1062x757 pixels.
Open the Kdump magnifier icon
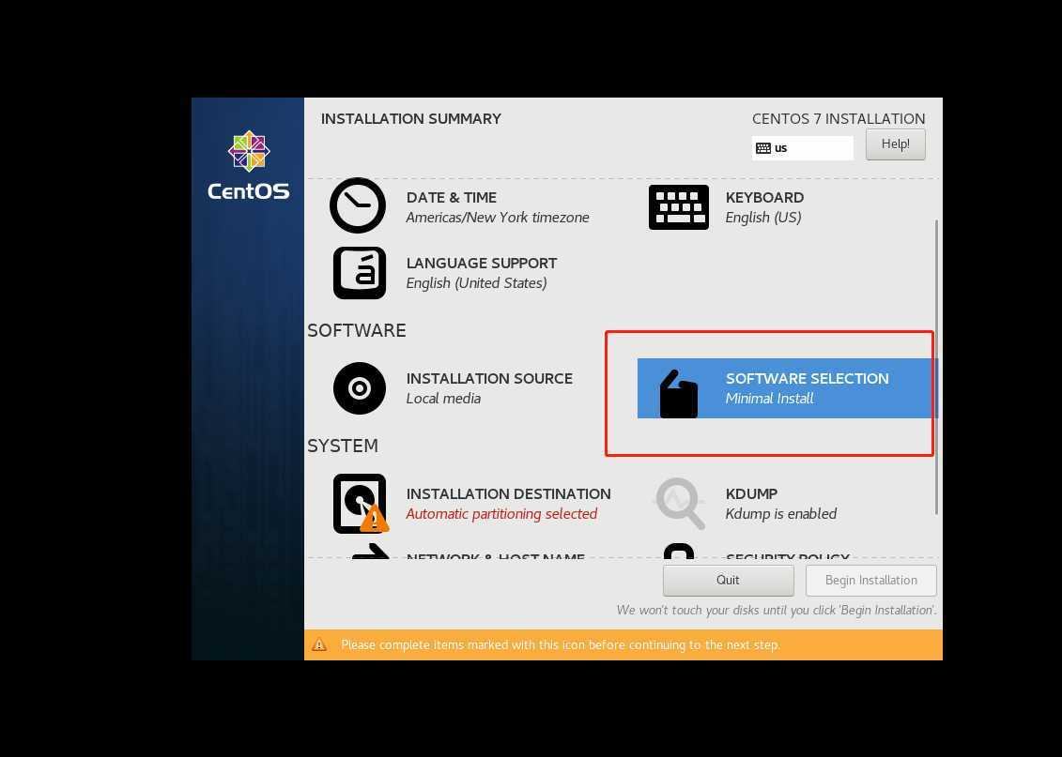point(680,504)
